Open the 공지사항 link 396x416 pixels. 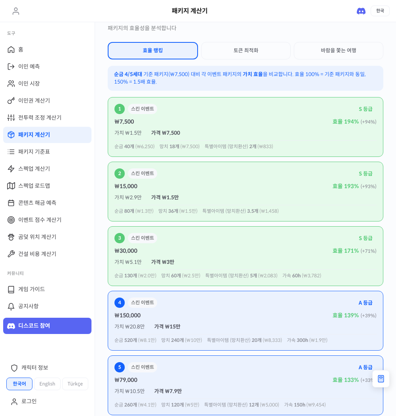pyautogui.click(x=47, y=306)
